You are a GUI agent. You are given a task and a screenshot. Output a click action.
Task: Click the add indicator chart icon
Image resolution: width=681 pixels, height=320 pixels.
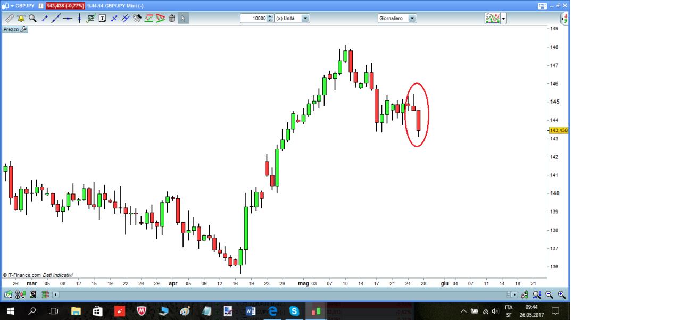pyautogui.click(x=492, y=18)
